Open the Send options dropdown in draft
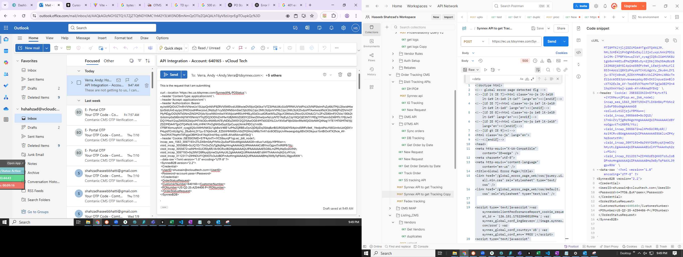 click(x=184, y=75)
